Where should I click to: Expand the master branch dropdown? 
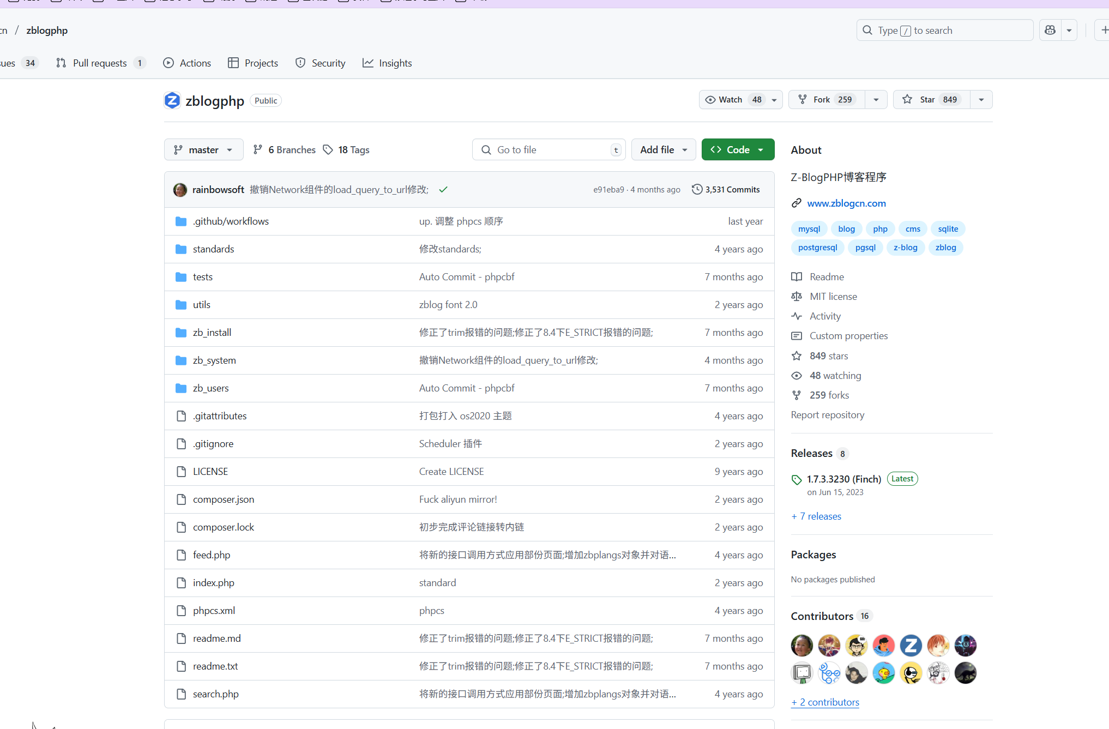(x=203, y=149)
